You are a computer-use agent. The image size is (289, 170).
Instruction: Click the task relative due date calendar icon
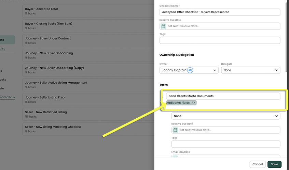coord(175,130)
